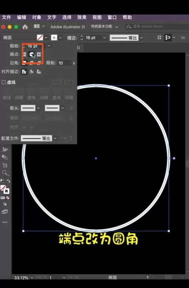Open the arrange documents layout icon

pos(37,26)
